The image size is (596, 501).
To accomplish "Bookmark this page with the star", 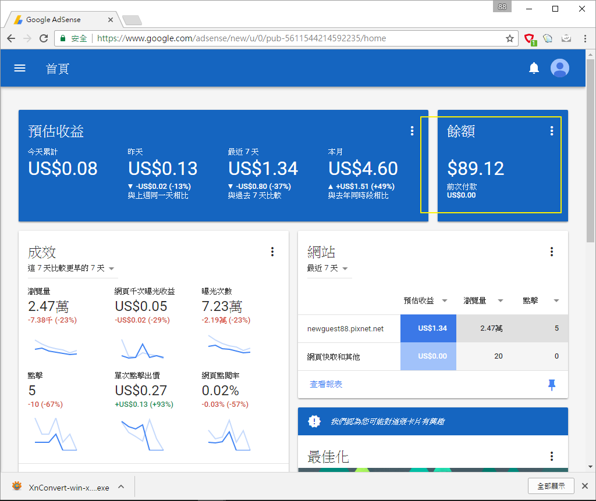I will coord(510,38).
